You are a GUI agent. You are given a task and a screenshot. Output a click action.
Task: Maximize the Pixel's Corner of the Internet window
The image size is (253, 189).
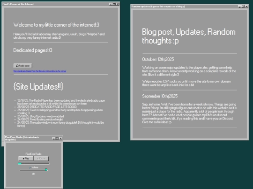tap(114, 4)
